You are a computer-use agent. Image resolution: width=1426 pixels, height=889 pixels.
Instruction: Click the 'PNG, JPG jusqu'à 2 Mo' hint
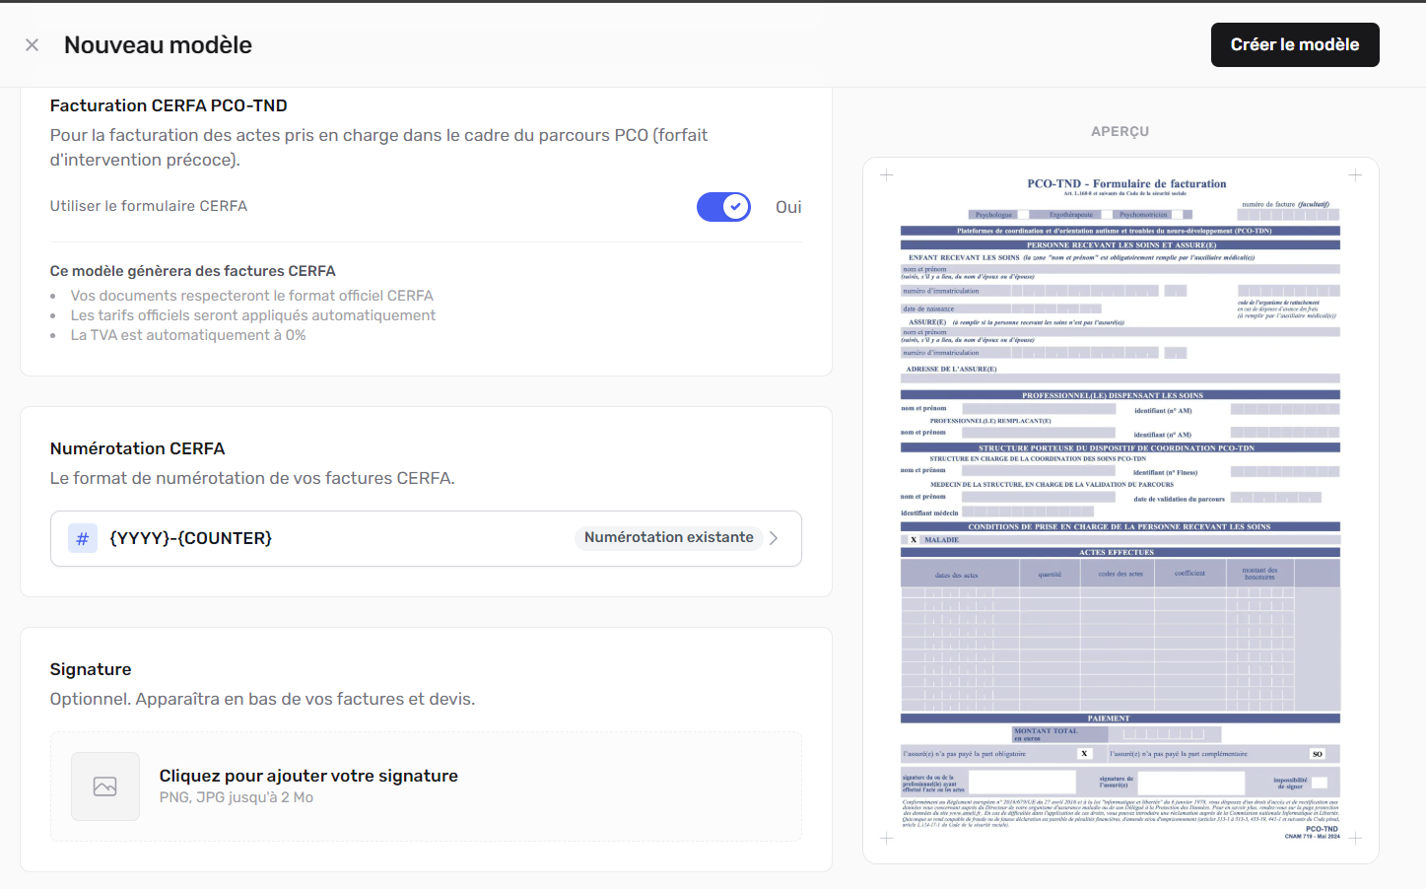coord(237,797)
